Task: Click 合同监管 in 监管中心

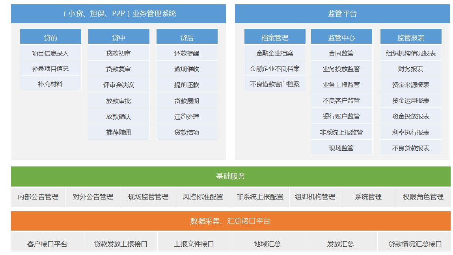Action: (341, 53)
